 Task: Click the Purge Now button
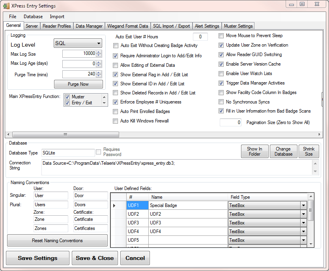pyautogui.click(x=79, y=84)
